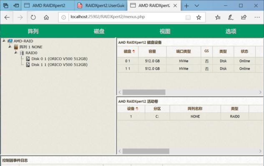264x166 pixels.
Task: Click volumes table horizontal scrollbar thumb
Action: click(x=146, y=151)
